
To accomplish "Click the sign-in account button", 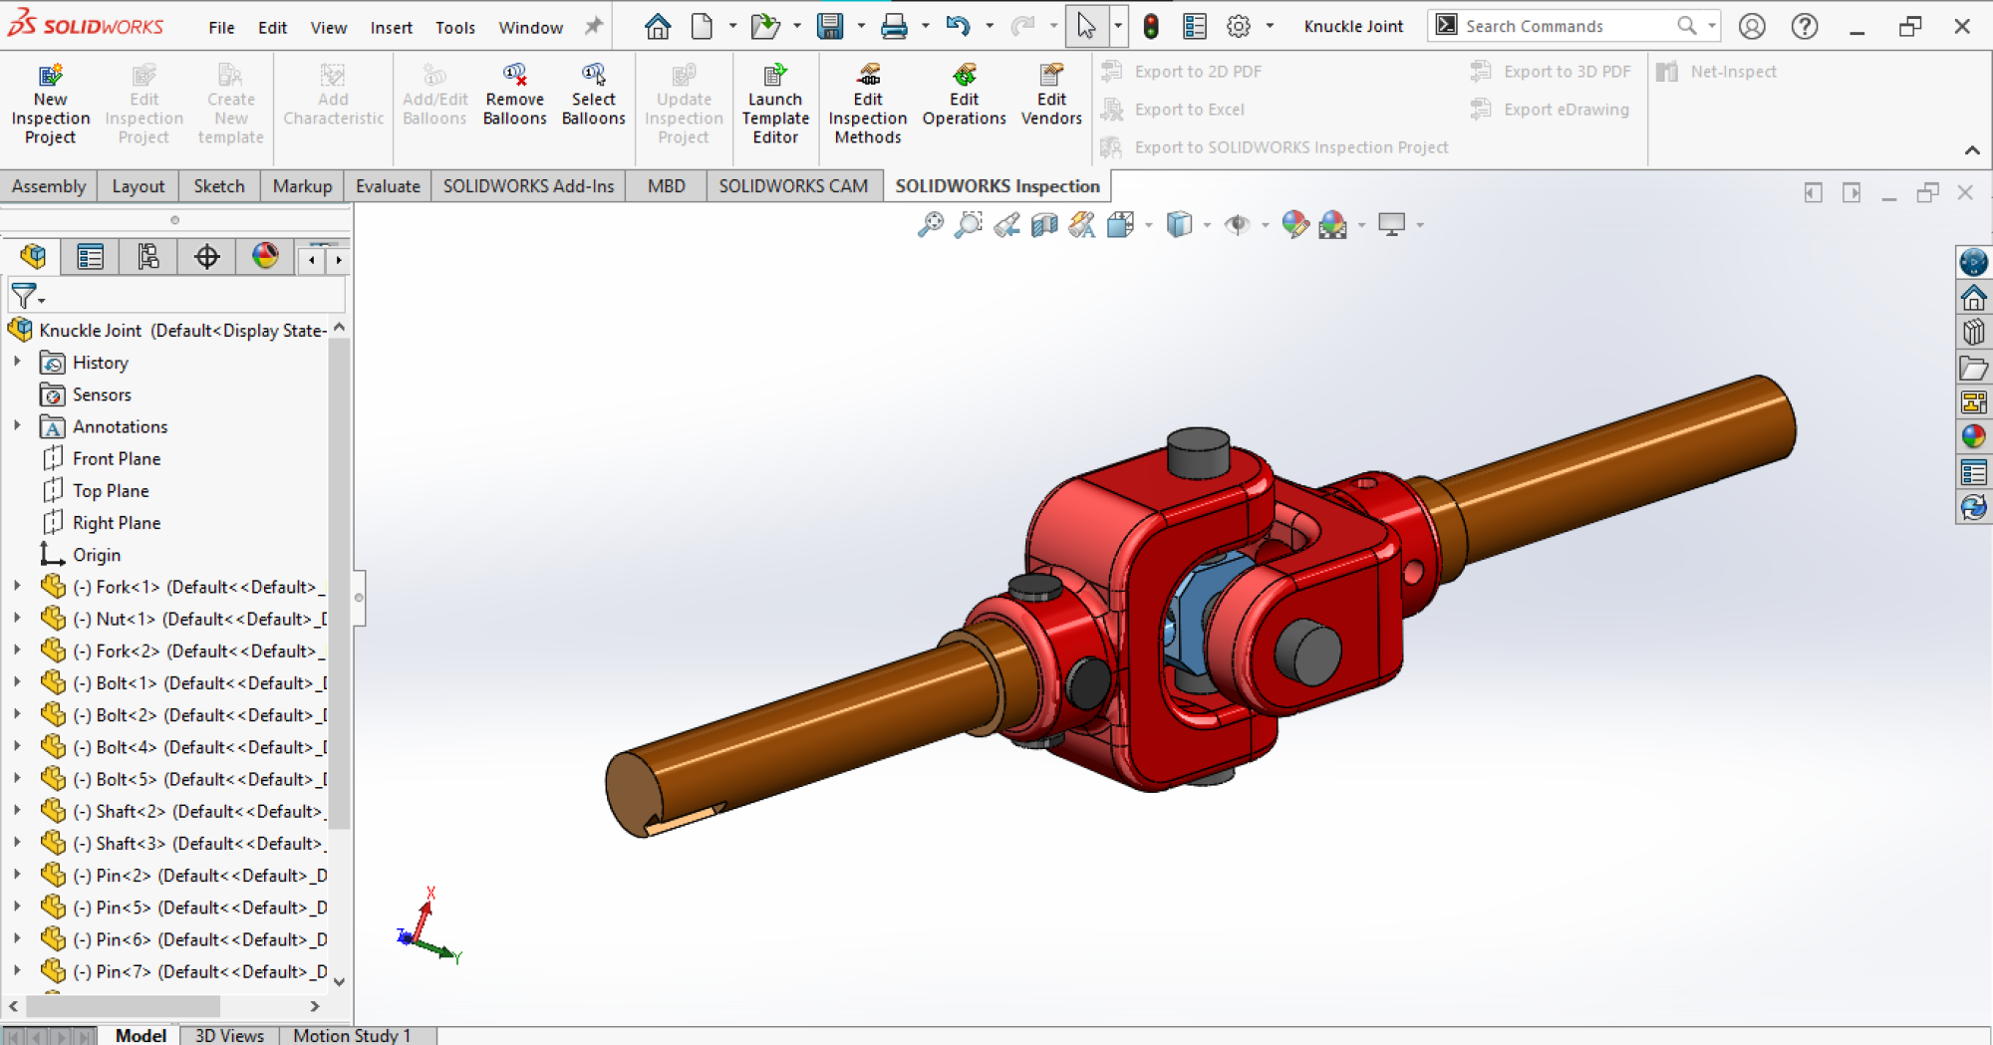I will coord(1752,26).
